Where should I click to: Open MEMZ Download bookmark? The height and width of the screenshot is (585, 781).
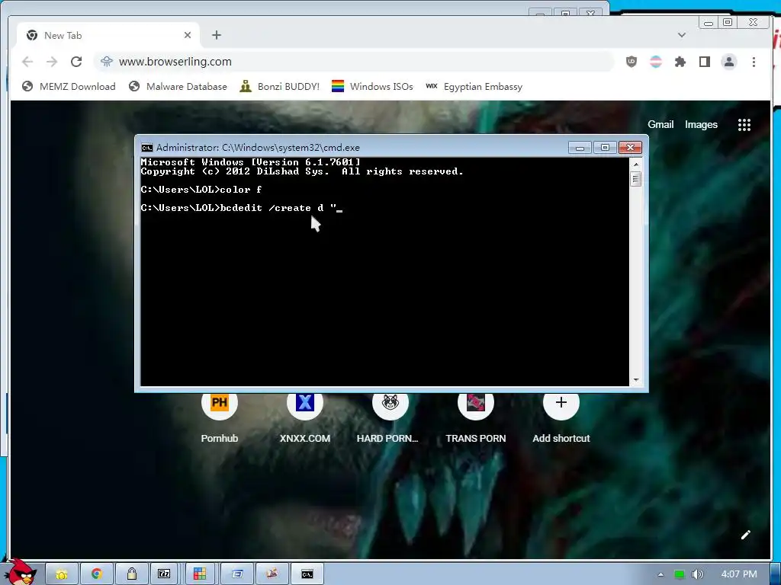pyautogui.click(x=69, y=87)
